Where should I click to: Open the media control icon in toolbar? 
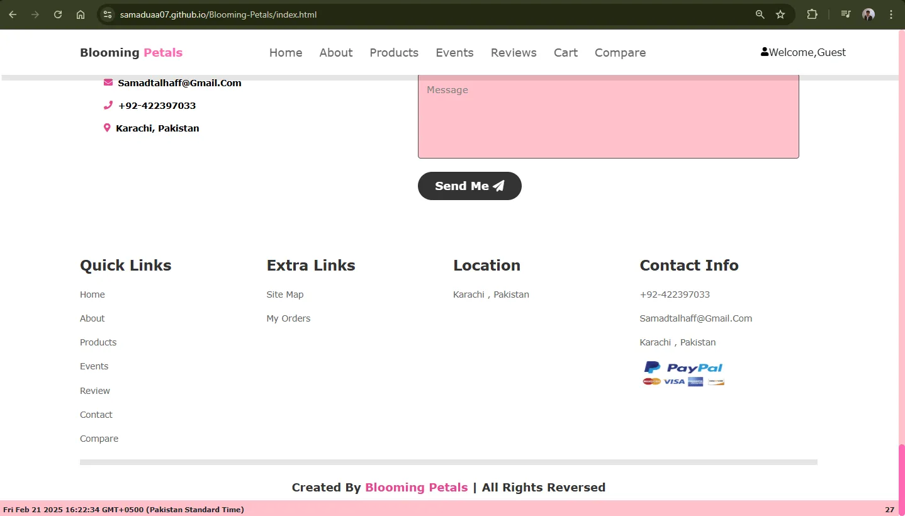point(846,14)
